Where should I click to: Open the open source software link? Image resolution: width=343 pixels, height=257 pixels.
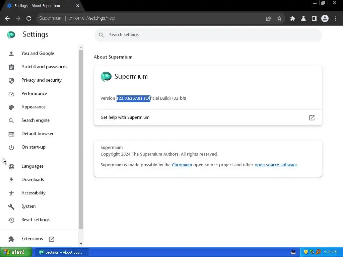pyautogui.click(x=276, y=165)
